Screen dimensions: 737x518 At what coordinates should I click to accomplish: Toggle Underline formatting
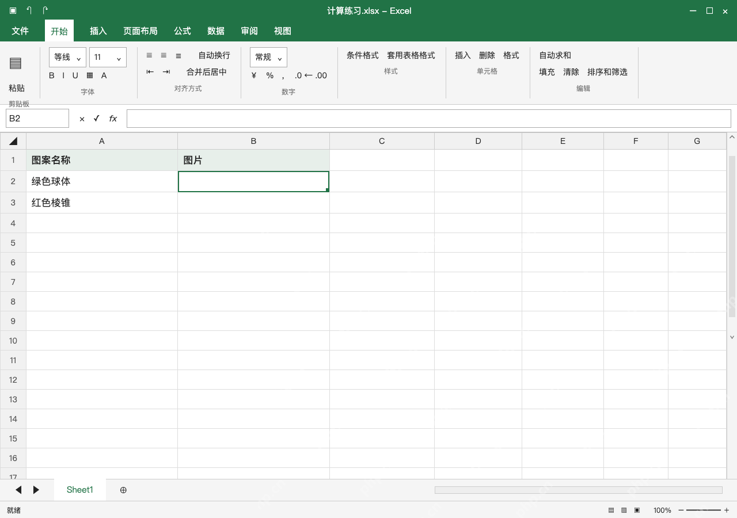(x=75, y=75)
